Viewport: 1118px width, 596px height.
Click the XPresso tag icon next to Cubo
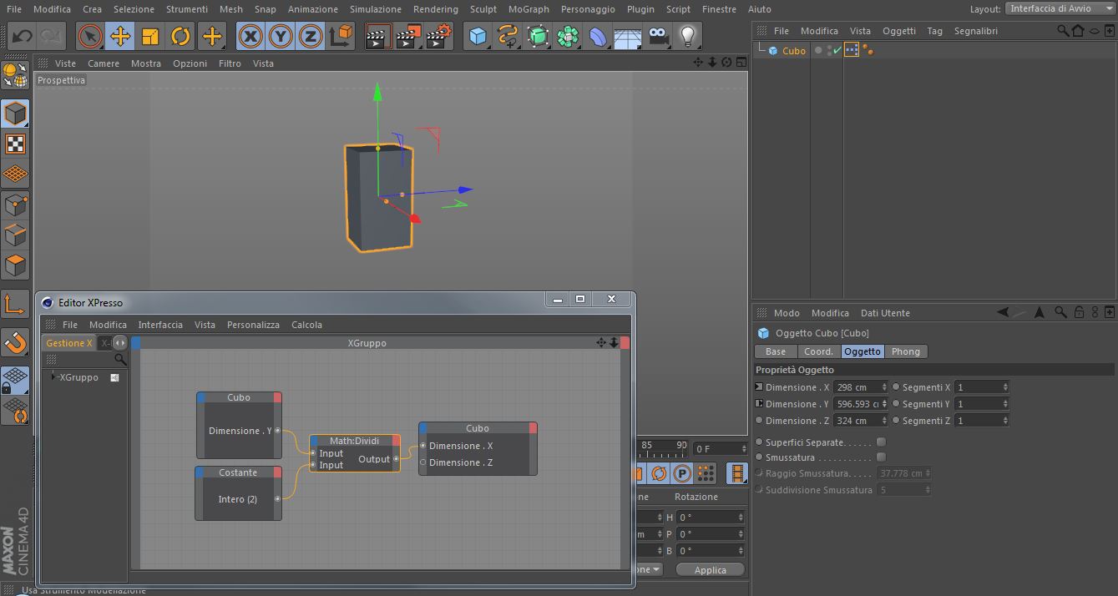point(851,51)
